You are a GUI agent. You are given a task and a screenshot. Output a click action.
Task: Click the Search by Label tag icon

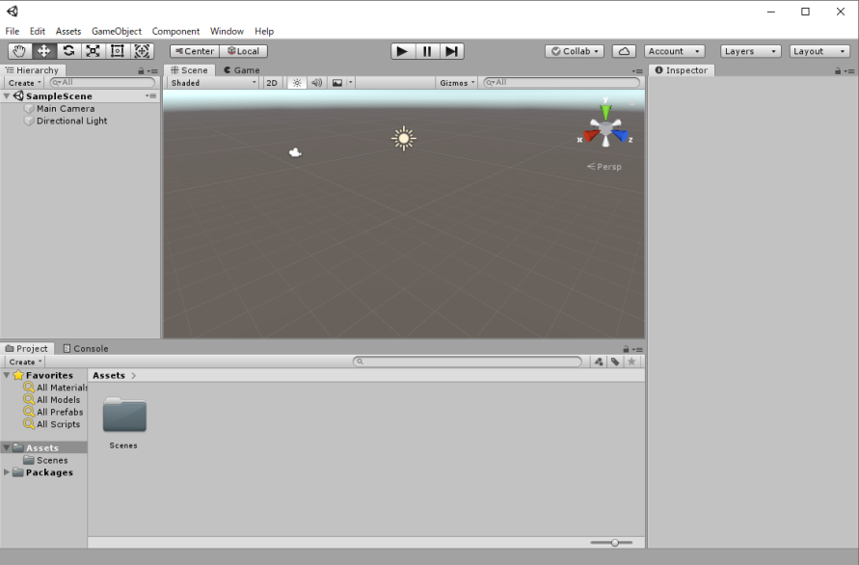pos(615,362)
